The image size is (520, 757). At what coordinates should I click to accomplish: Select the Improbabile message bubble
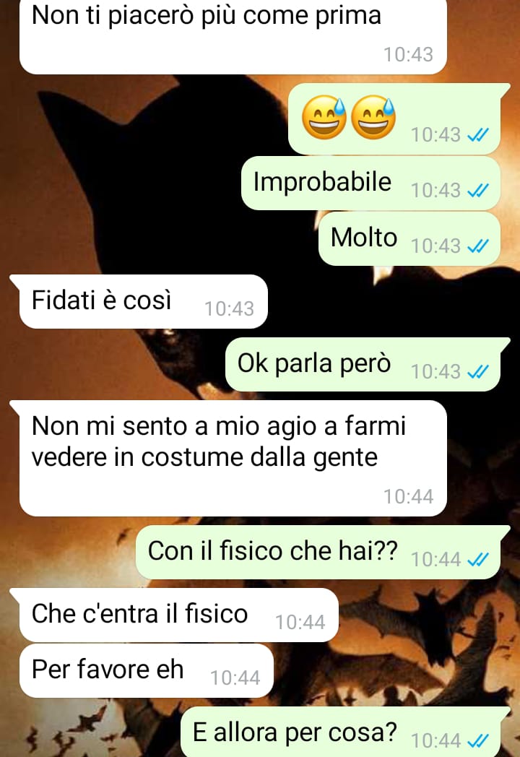coord(370,183)
